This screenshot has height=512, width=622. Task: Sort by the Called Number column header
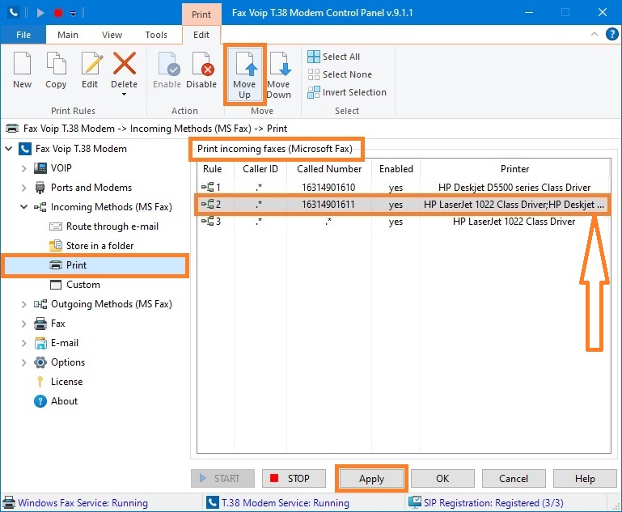pos(329,169)
